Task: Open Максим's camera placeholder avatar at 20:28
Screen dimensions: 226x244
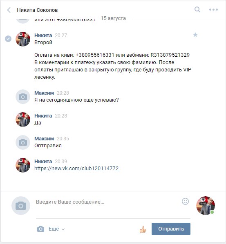Action: (x=23, y=97)
